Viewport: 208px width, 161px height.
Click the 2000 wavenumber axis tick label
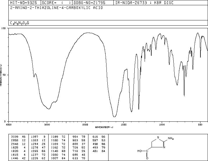click(x=85, y=125)
